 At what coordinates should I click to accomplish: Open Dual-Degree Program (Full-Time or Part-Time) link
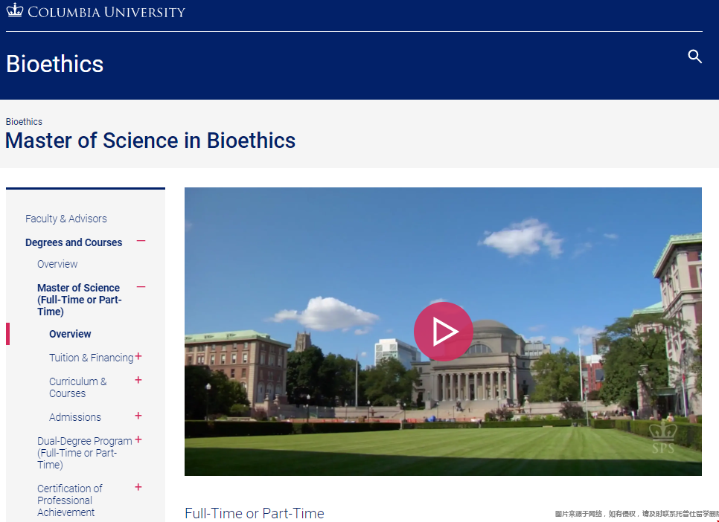[x=85, y=453]
